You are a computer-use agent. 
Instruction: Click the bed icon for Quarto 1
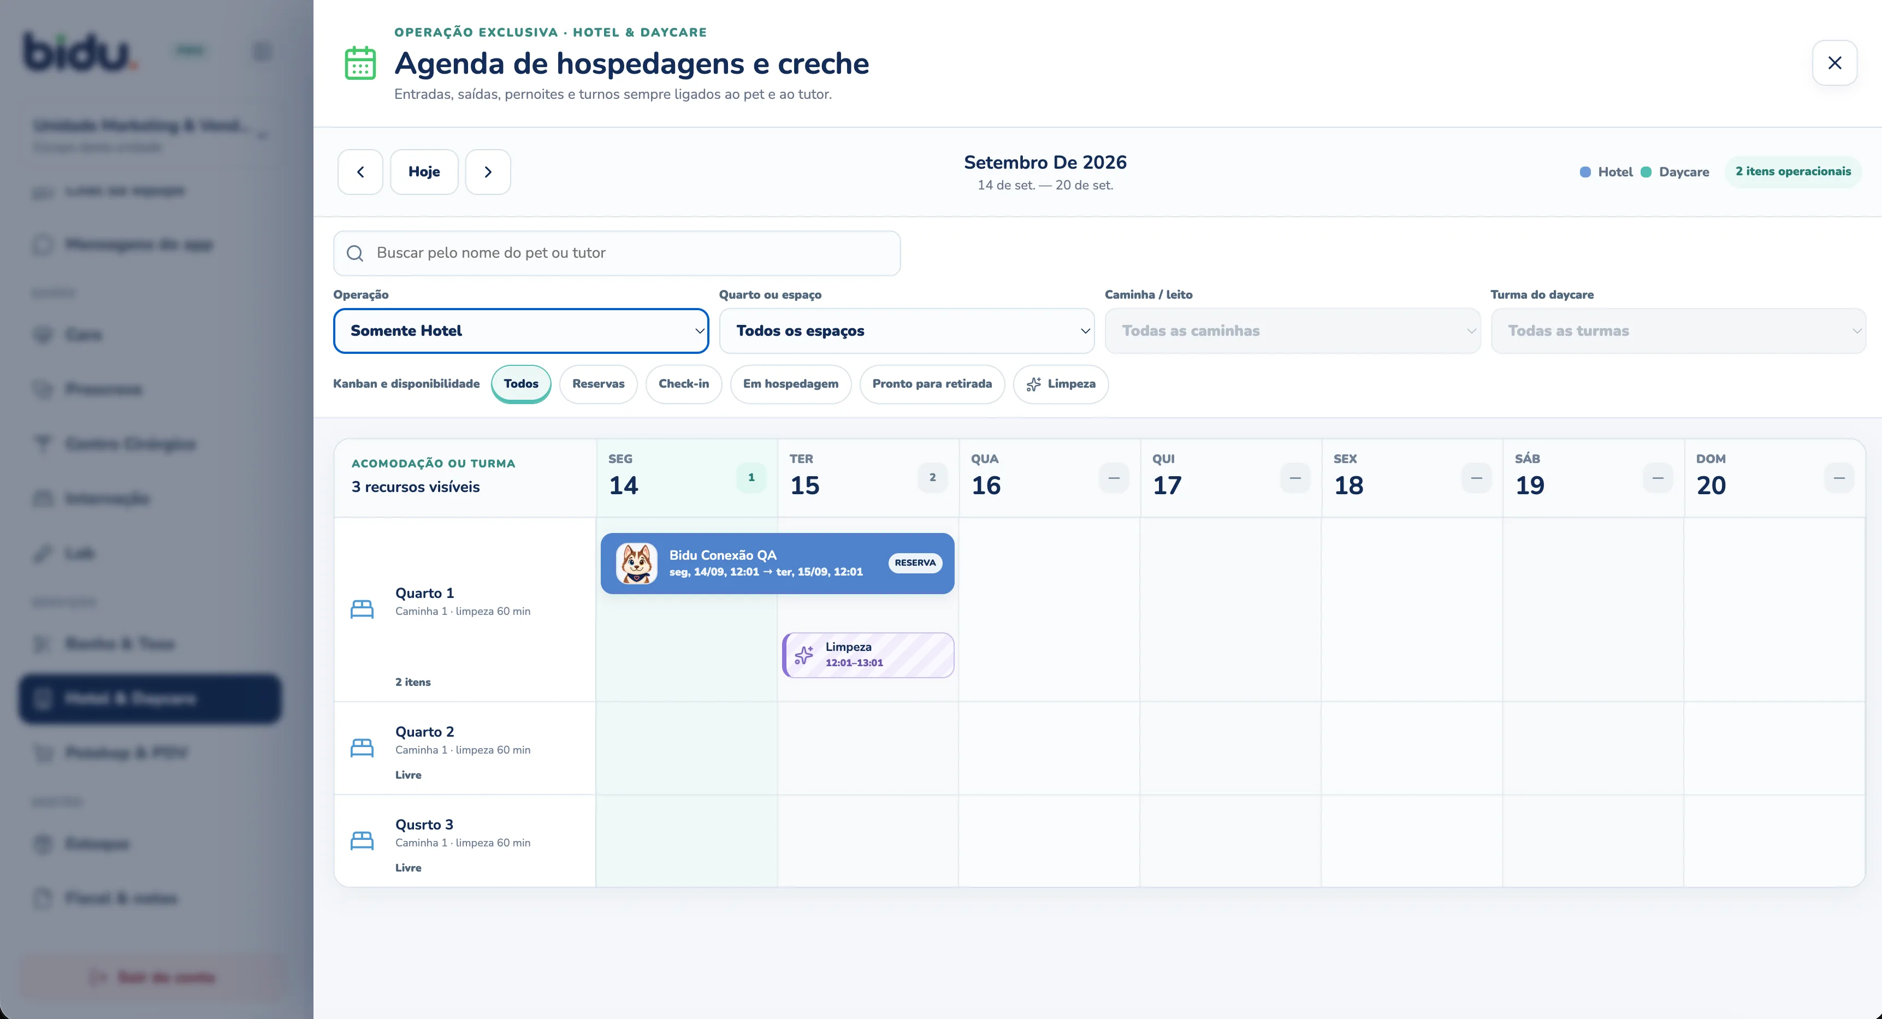coord(363,608)
